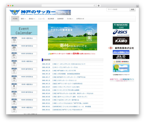Open the lightning info and Kansai Electric banner
145x123 pixels.
(121, 62)
